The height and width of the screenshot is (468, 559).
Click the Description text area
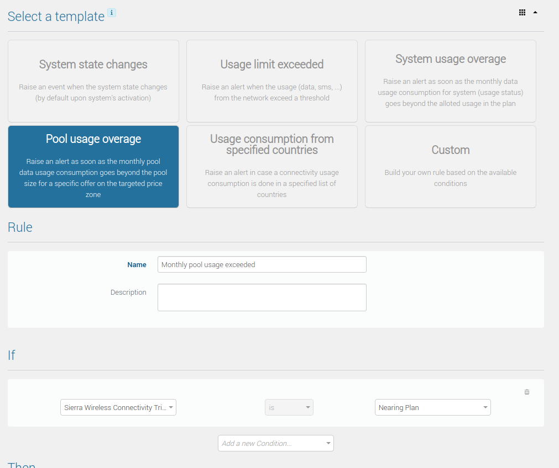[x=262, y=297]
